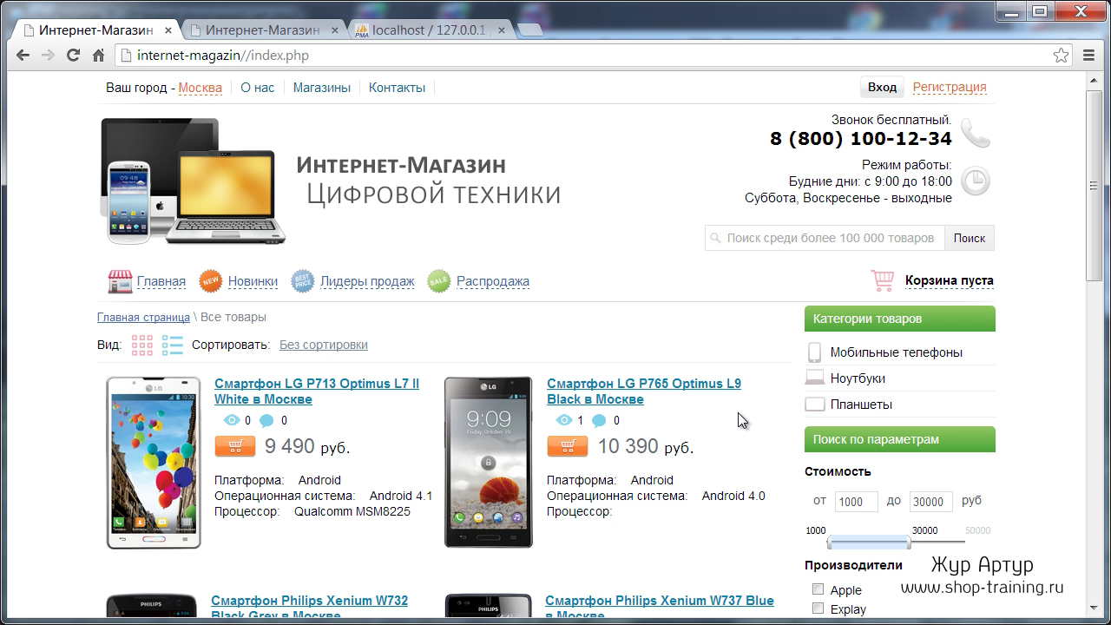The image size is (1111, 625).
Task: Open Лидеры продаж section
Action: [367, 281]
